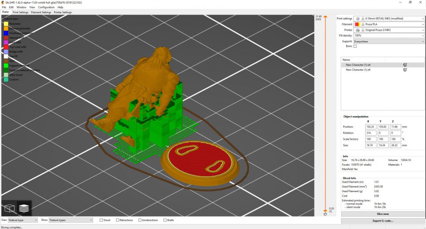Open settings icon for selected New Character row
This screenshot has height=229, width=426.
click(x=405, y=65)
